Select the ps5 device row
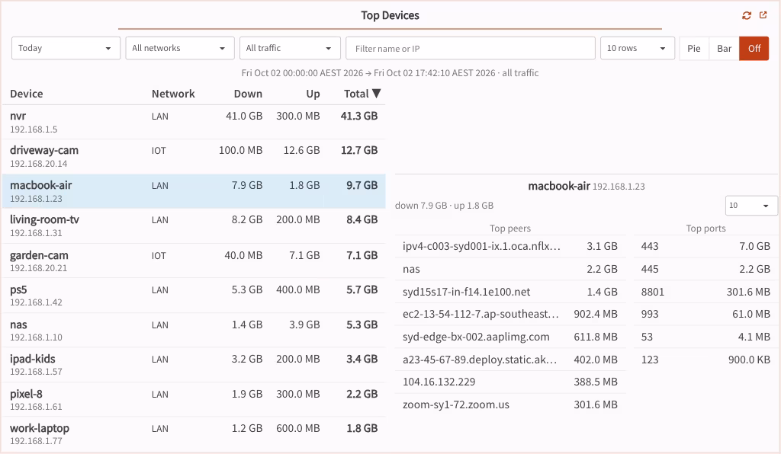Image resolution: width=781 pixels, height=454 pixels. click(194, 296)
